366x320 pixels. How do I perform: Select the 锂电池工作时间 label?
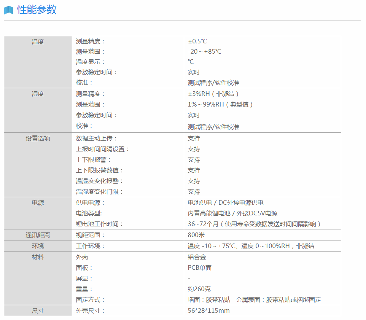coord(100,224)
